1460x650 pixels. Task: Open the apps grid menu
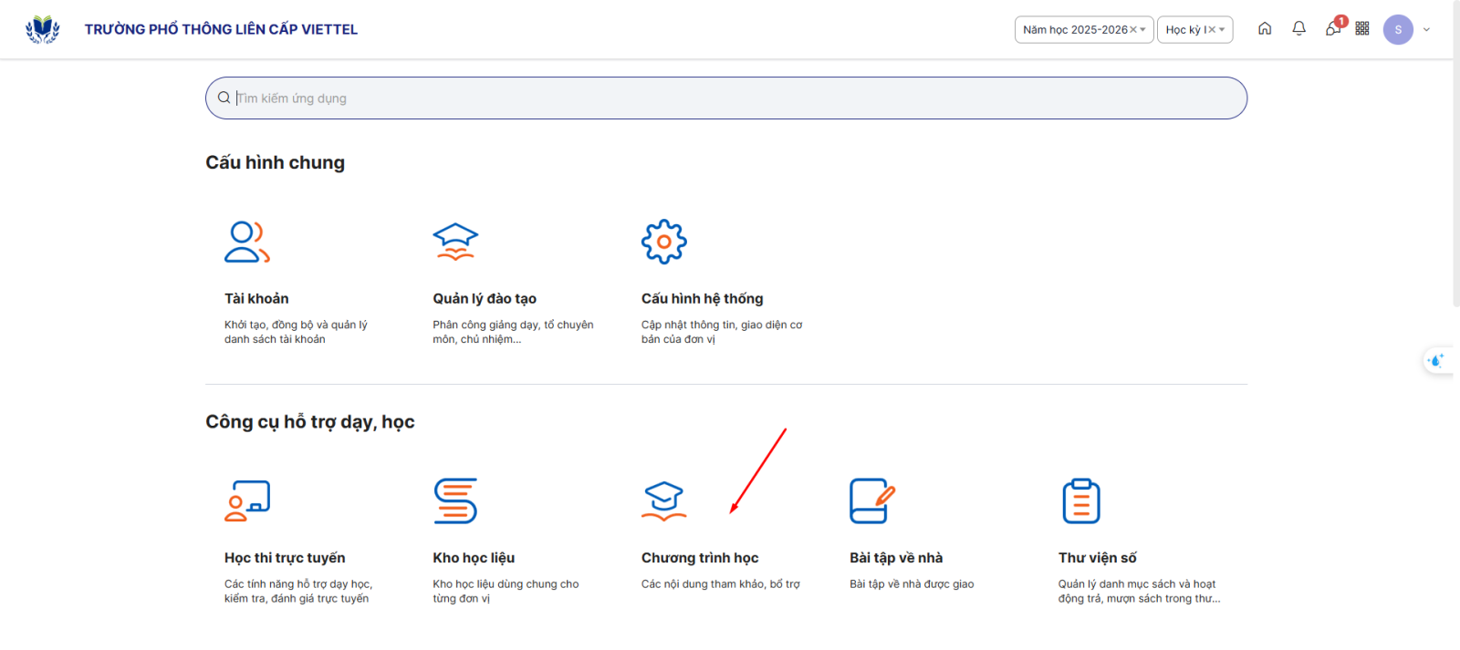click(x=1362, y=29)
